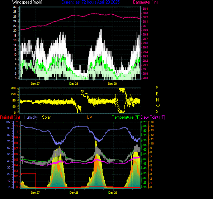213x199 pixels.
Task: Click 'Day 29' under the bottom humidity chart
Action: (113, 193)
